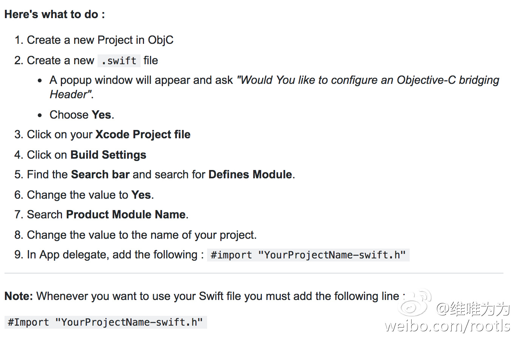Click step 6 "Change the value to Yes"
Viewport: 514px width, 337px height.
coord(90,195)
